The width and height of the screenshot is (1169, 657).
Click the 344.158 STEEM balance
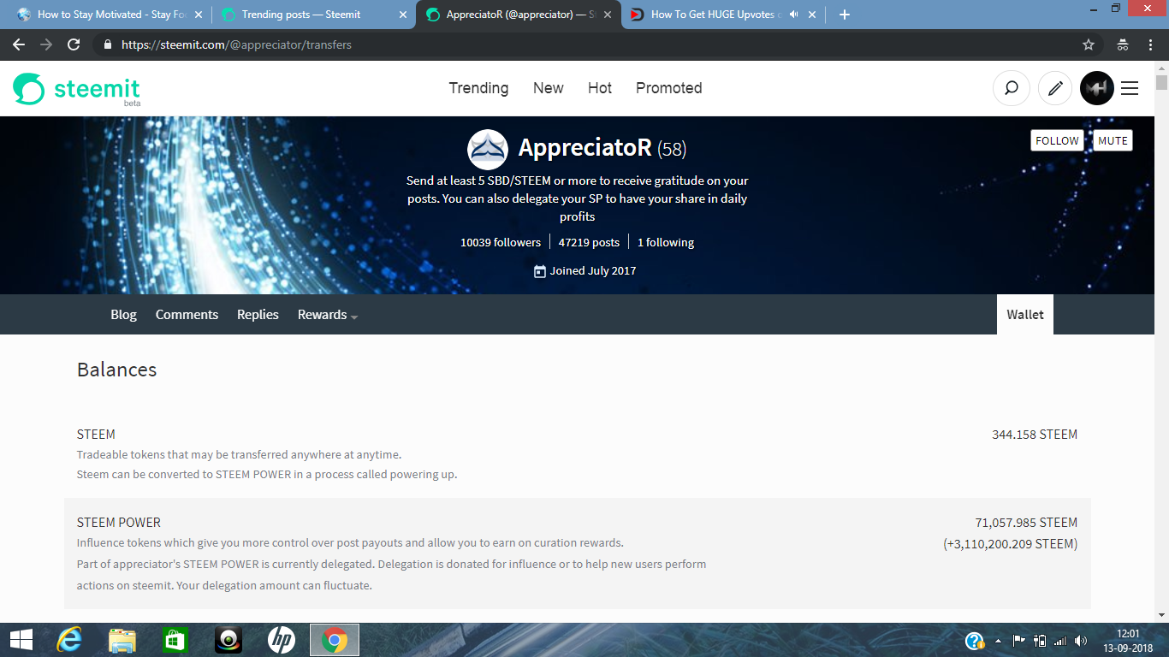coord(1035,434)
